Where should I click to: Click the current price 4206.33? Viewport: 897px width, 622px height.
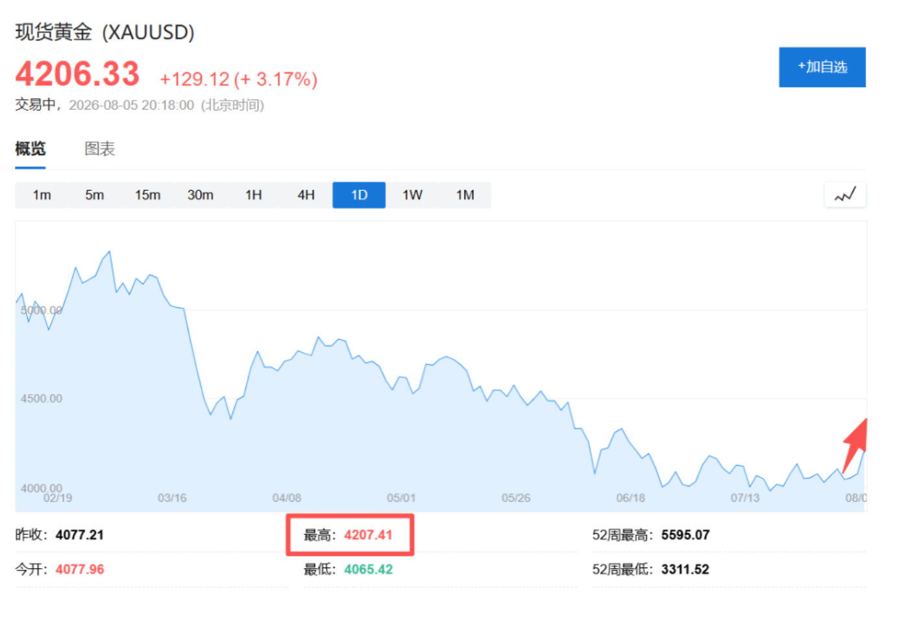[77, 73]
